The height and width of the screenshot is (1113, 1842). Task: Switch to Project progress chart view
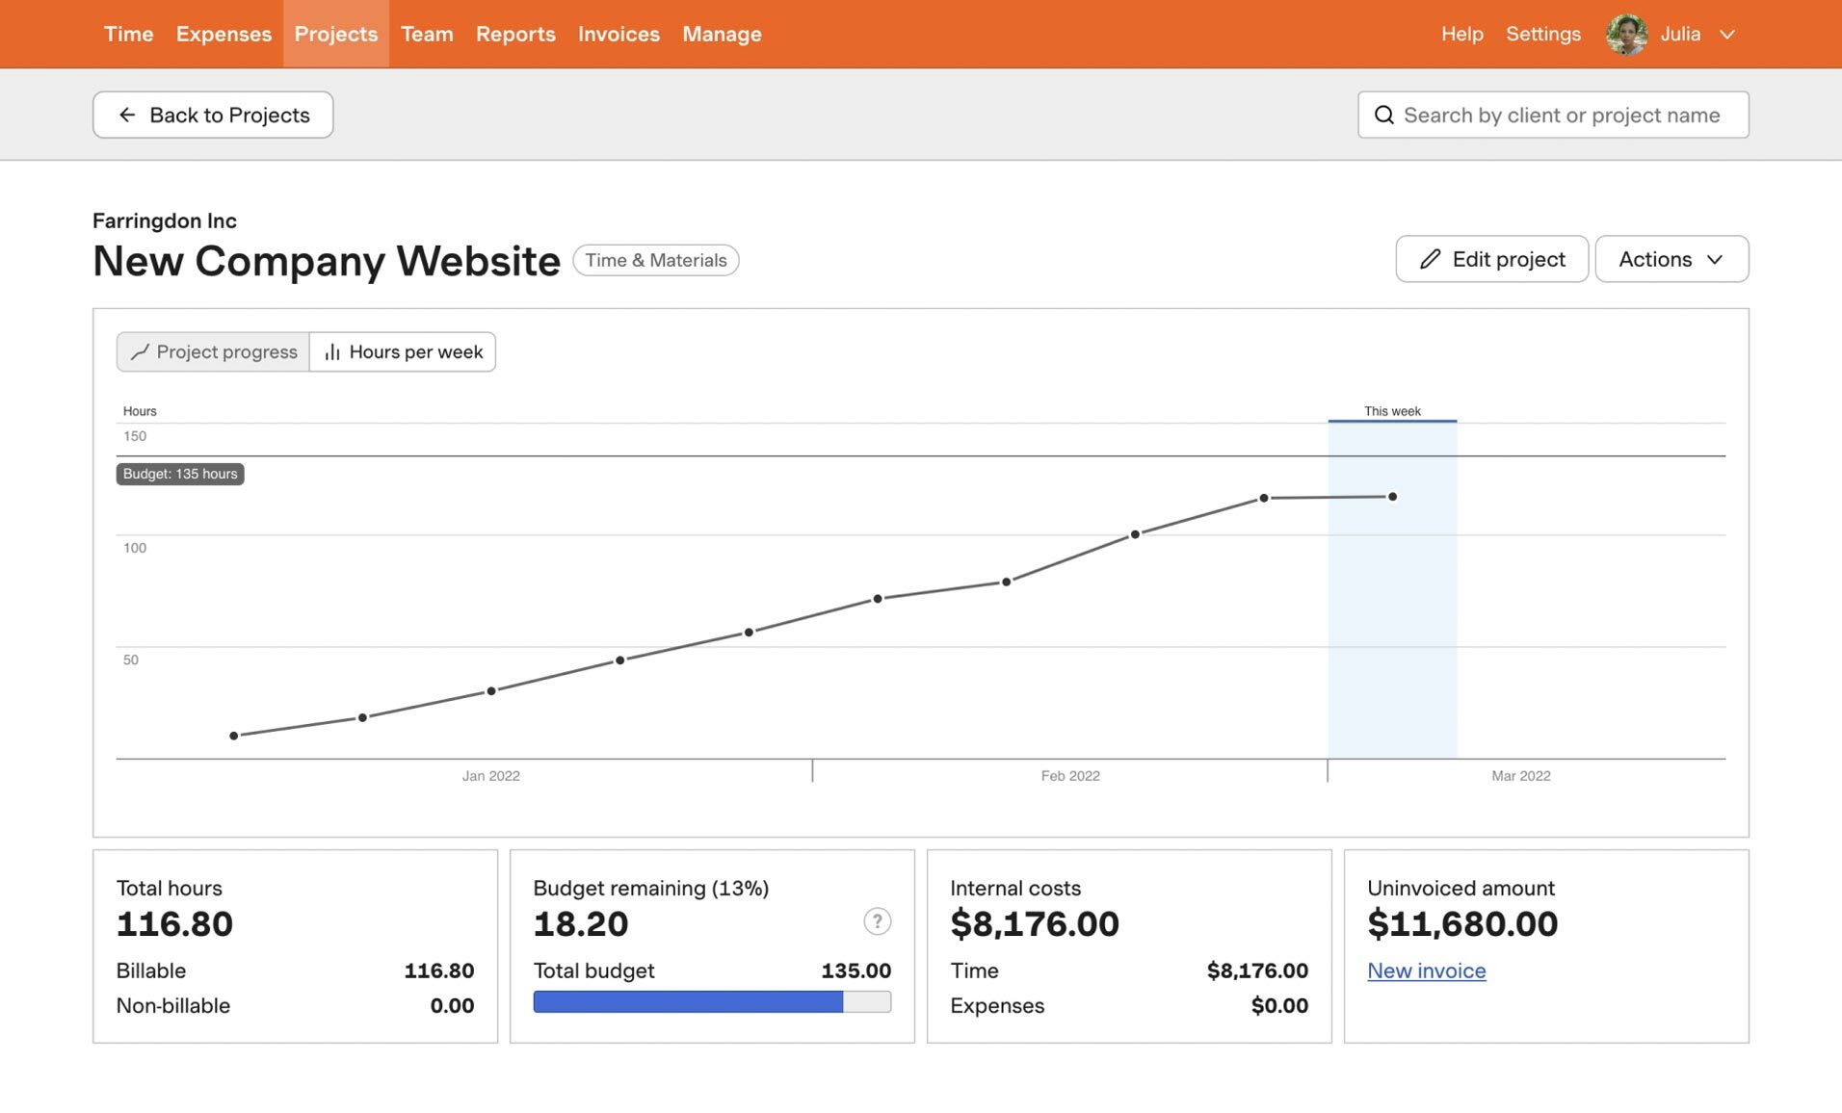coord(213,352)
